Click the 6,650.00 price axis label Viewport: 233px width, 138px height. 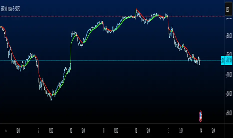(x=228, y=94)
